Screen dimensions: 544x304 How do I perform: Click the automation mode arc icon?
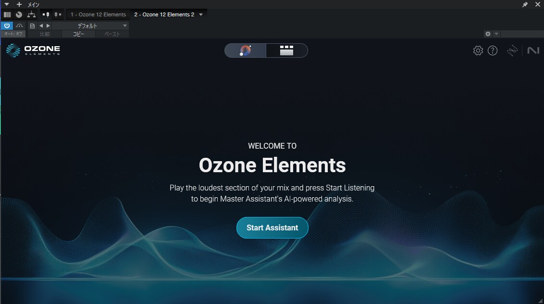tap(19, 25)
